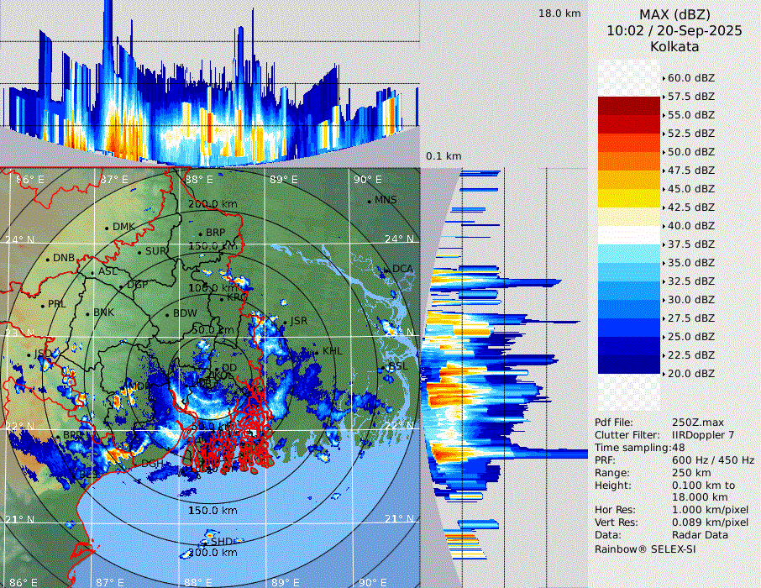Image resolution: width=761 pixels, height=588 pixels.
Task: Click the 18.0 km height label
Action: click(559, 13)
